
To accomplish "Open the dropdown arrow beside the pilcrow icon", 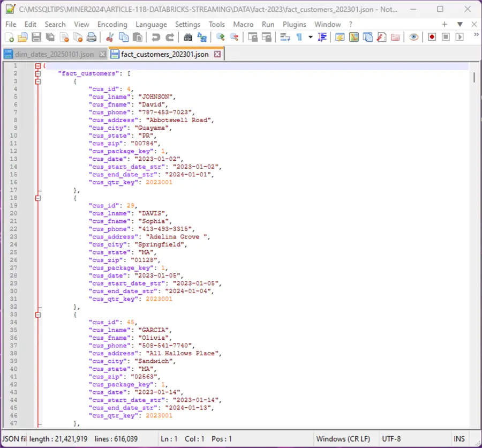I will (x=311, y=37).
